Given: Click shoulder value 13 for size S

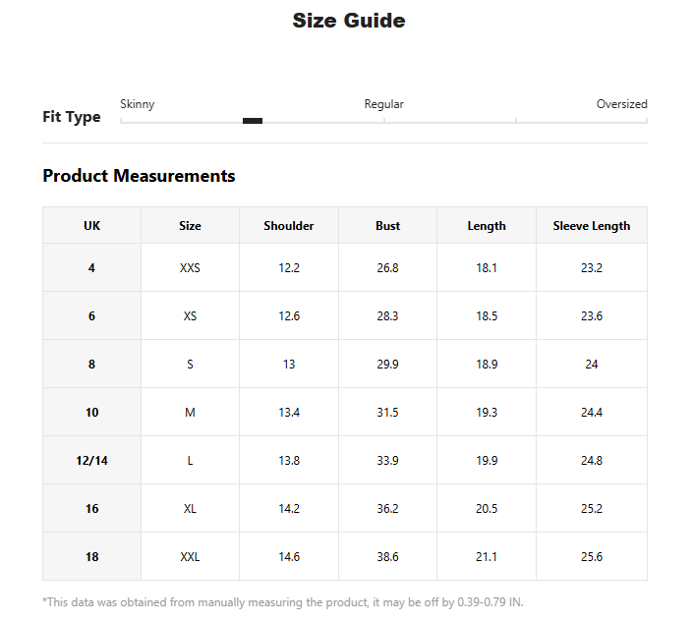Looking at the screenshot, I should click(x=289, y=364).
